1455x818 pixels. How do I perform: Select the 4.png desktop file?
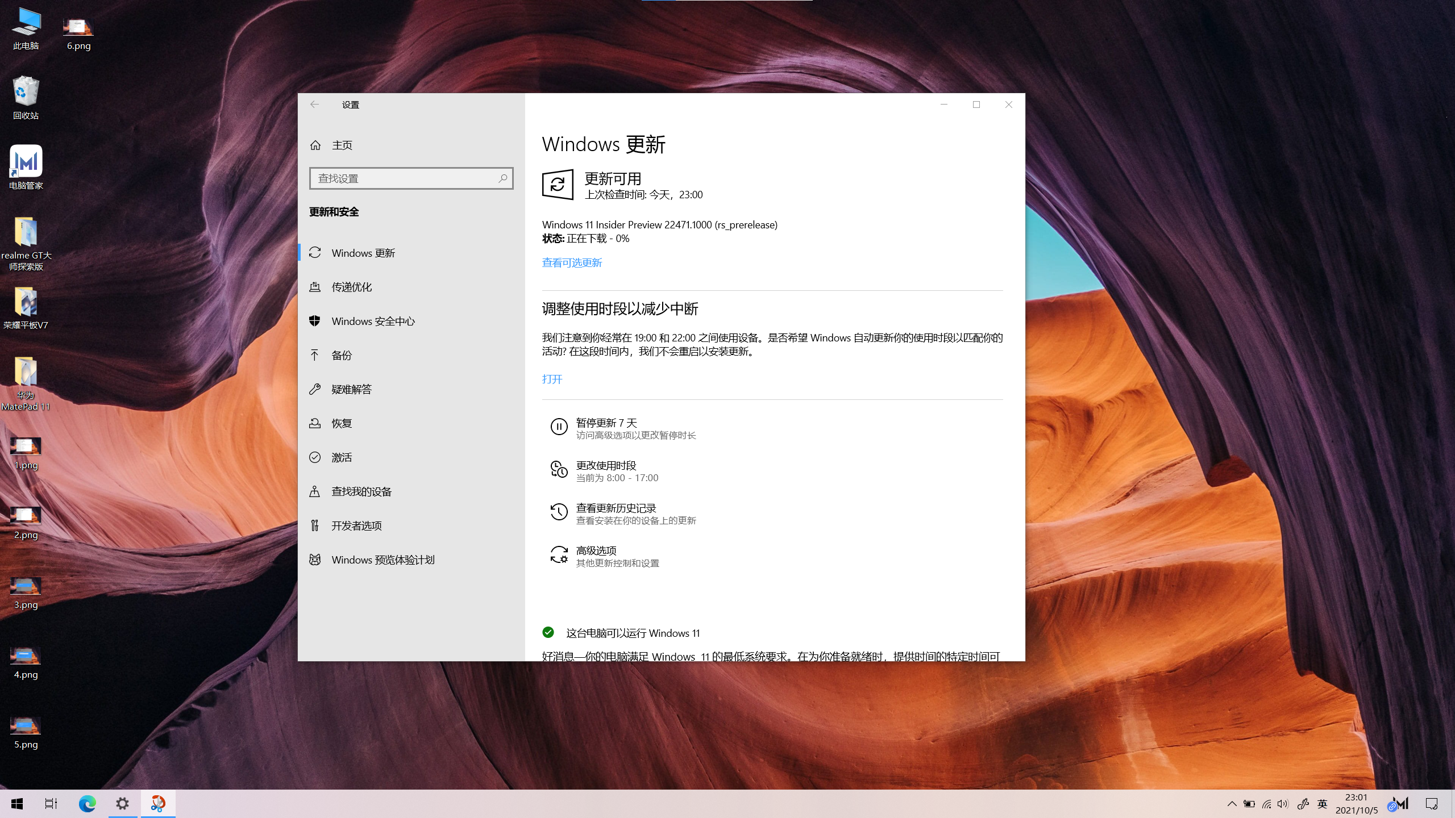coord(26,663)
